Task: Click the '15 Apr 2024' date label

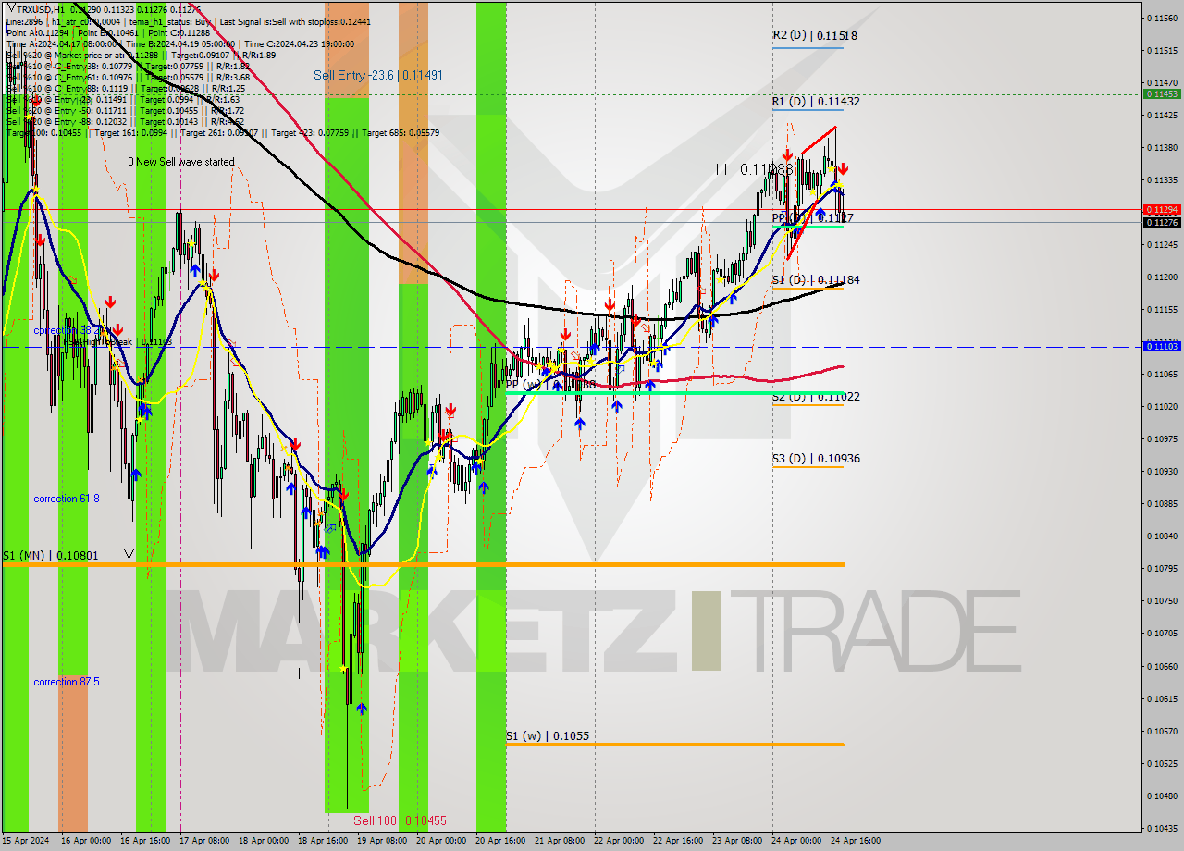Action: (25, 841)
